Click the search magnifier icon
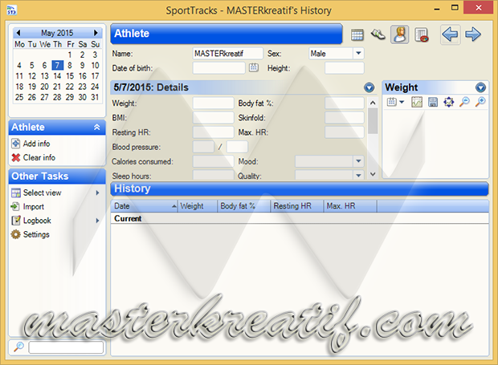 point(18,347)
